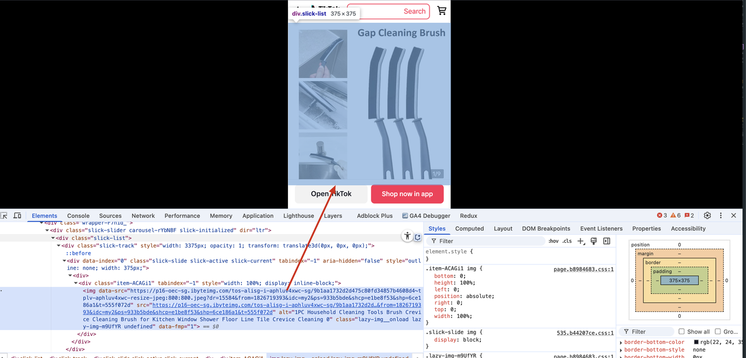
Task: Switch to the Computed styles tab
Action: click(x=469, y=229)
